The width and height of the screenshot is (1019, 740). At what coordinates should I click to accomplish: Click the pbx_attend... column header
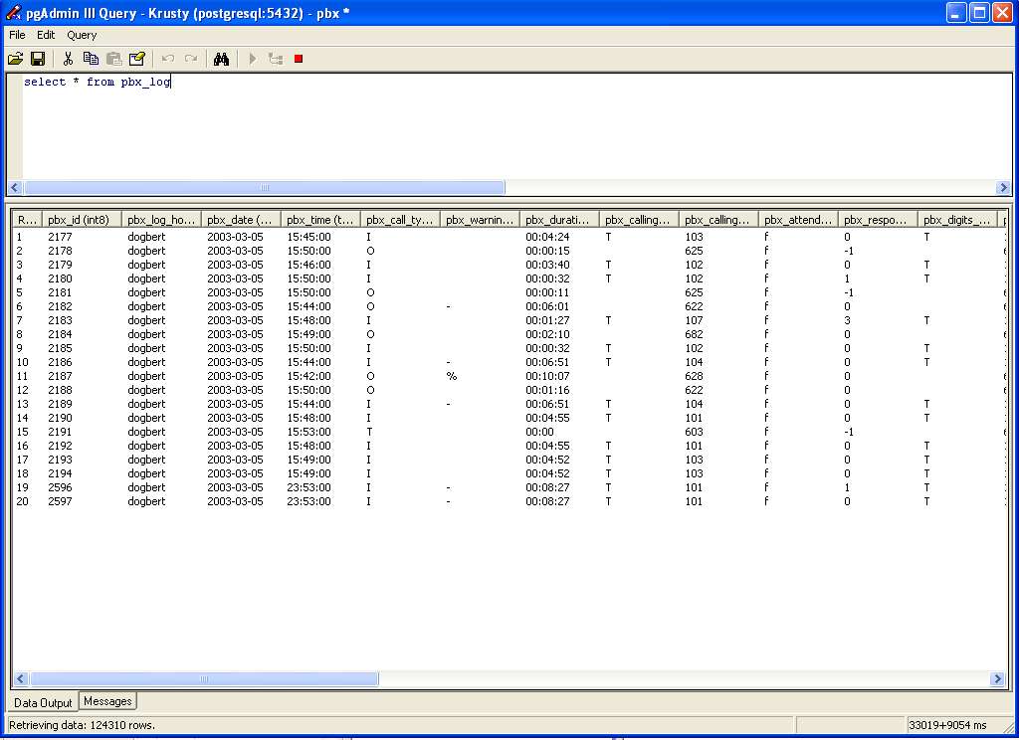[x=798, y=220]
